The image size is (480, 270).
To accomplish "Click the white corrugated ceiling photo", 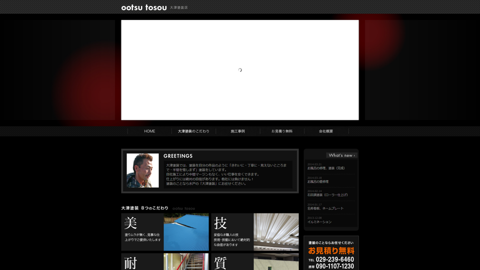I will [276, 232].
